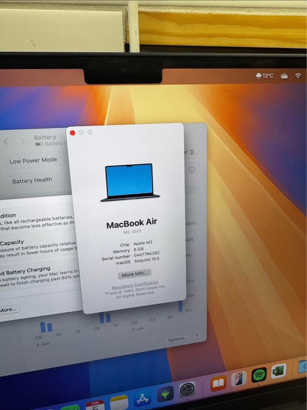Screen dimensions: 307x410
Task: Close the About This Mac window
Action: [x=73, y=133]
